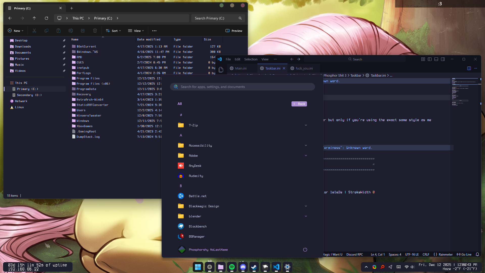
Task: Click the notification bell in VS Code status bar
Action: (477, 255)
